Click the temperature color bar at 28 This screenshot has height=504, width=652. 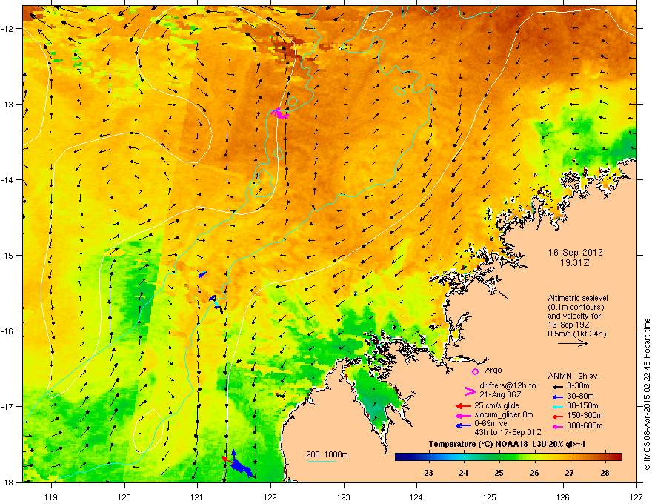click(605, 457)
